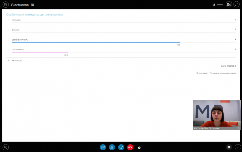Check the network signal strength indicator

(214, 5)
